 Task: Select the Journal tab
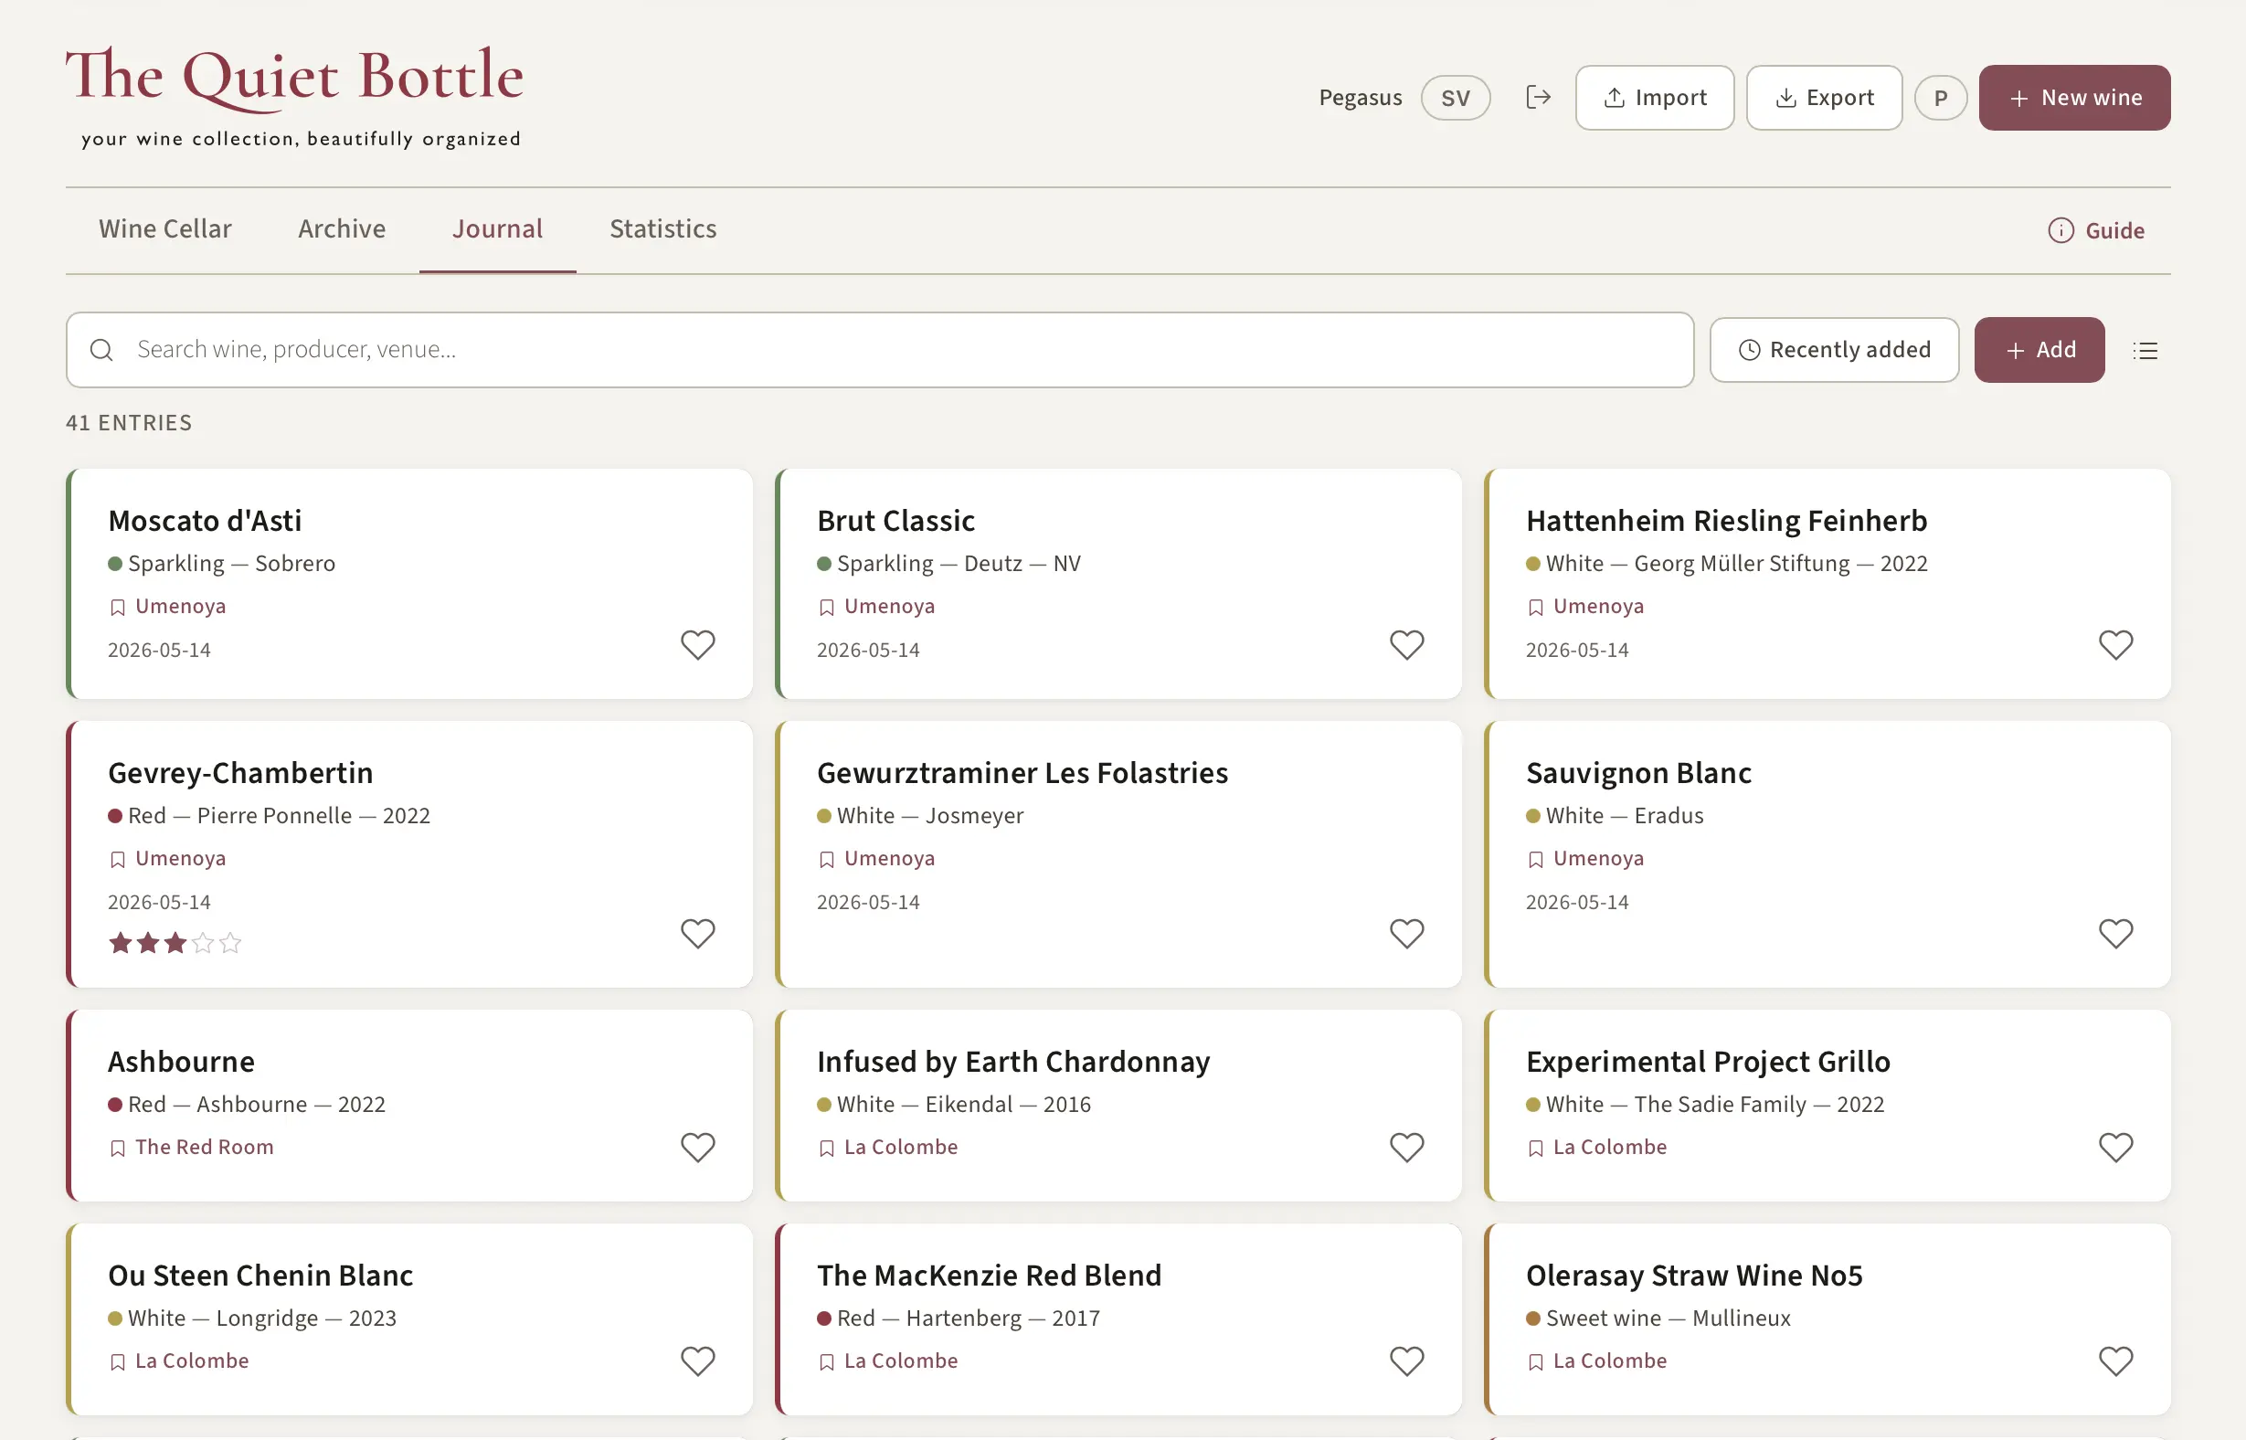(497, 229)
